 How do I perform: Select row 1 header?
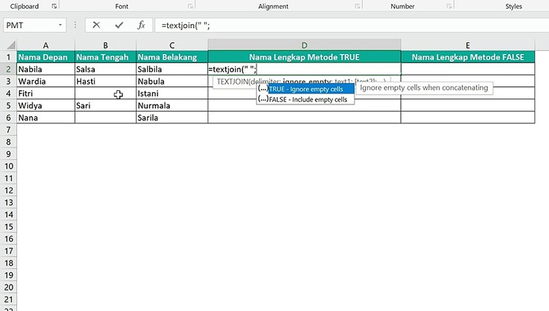pyautogui.click(x=8, y=57)
